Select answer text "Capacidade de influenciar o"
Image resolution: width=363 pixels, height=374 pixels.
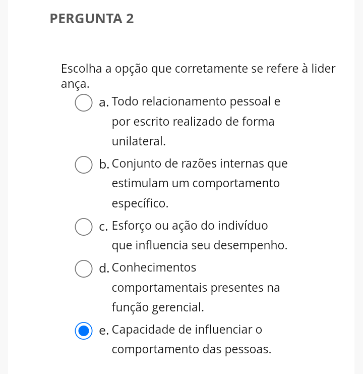(187, 330)
